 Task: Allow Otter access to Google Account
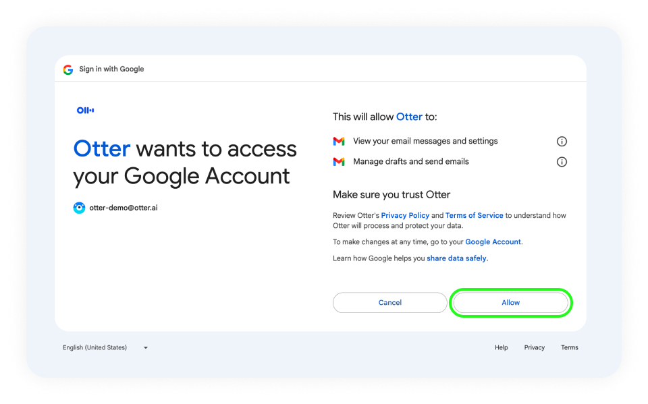(511, 303)
